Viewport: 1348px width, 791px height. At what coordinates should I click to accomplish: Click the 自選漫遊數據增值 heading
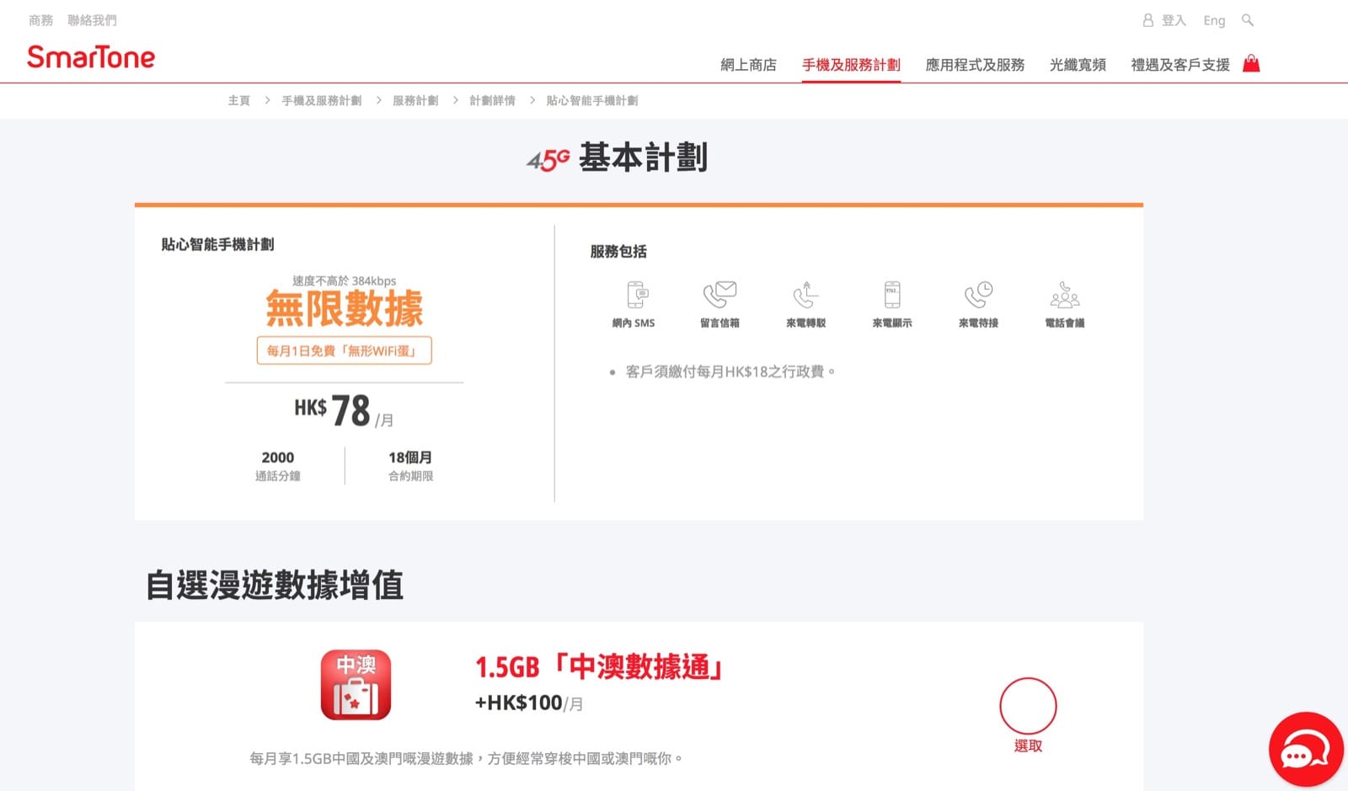pos(275,585)
